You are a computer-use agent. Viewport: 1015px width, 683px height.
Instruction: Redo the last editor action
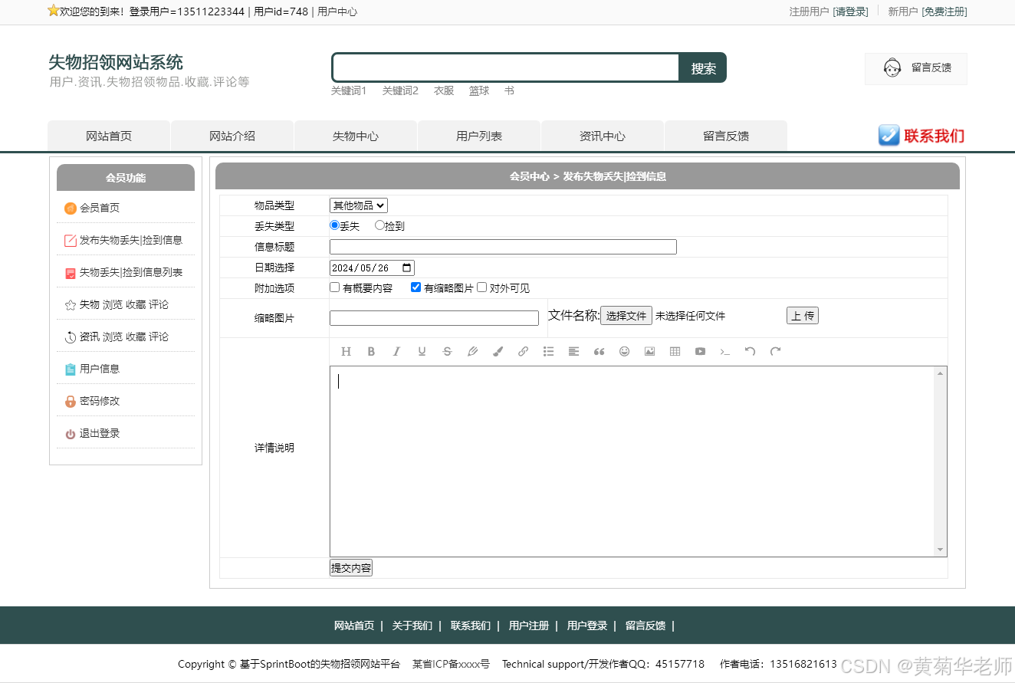point(776,351)
